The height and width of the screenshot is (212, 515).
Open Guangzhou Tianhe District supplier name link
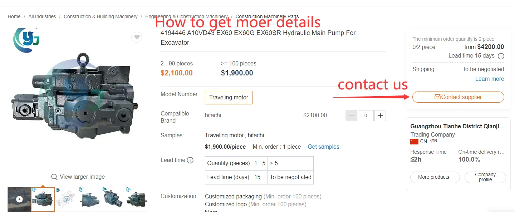(457, 126)
